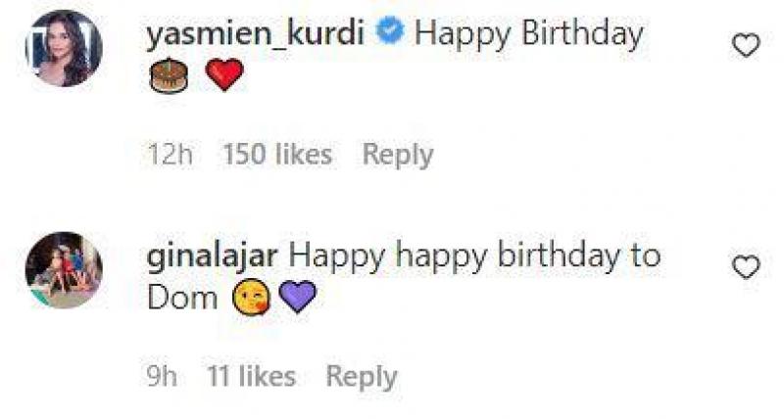Select the 'Happy happy birthday to' text
This screenshot has height=419, width=784.
(x=474, y=257)
